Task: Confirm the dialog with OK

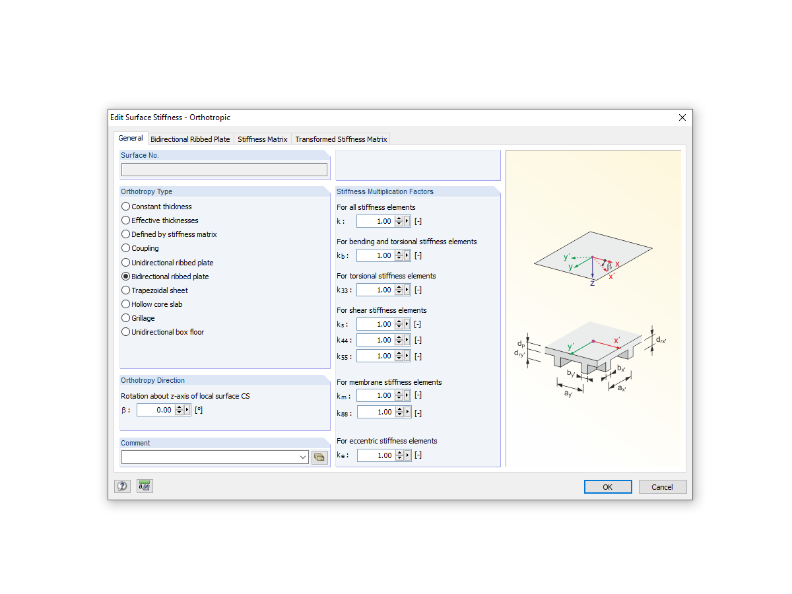Action: tap(607, 486)
